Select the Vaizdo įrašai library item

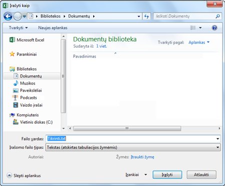tap(28, 105)
